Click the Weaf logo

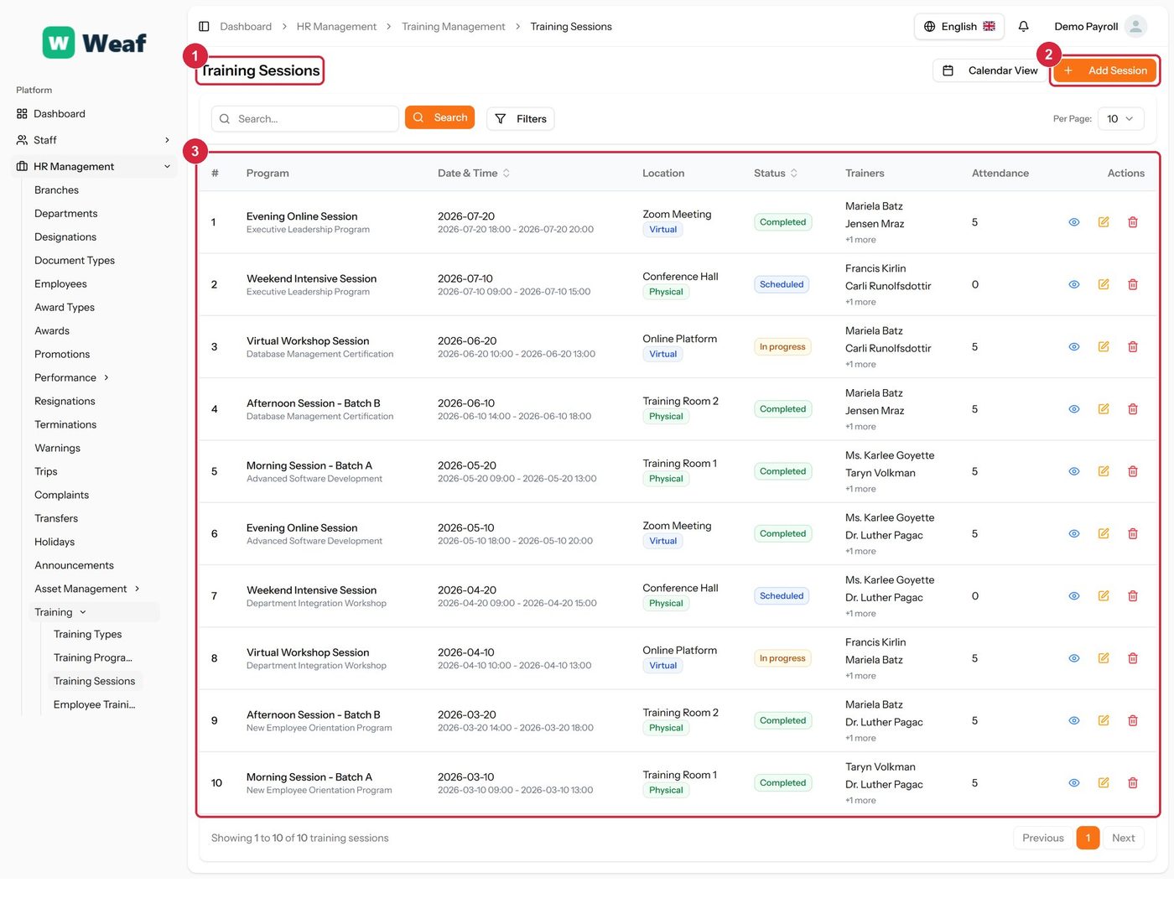click(94, 43)
